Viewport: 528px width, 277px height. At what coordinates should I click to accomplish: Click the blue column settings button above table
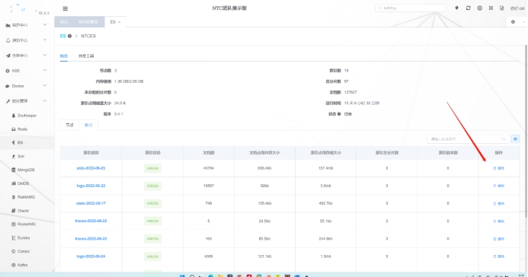tap(515, 138)
